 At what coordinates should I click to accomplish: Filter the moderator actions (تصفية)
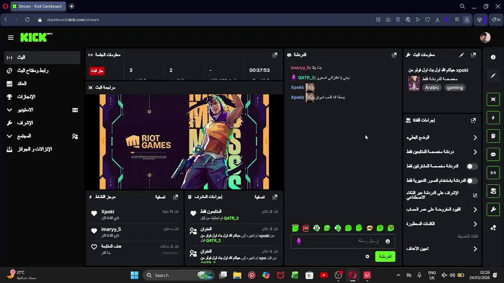pos(259,197)
